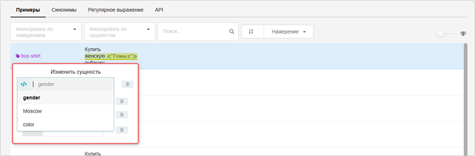
Task: Click the highlighted женскую Female entity
Action: tap(111, 56)
